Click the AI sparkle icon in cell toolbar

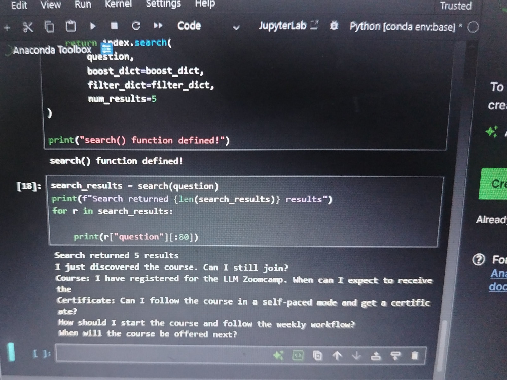coord(278,356)
